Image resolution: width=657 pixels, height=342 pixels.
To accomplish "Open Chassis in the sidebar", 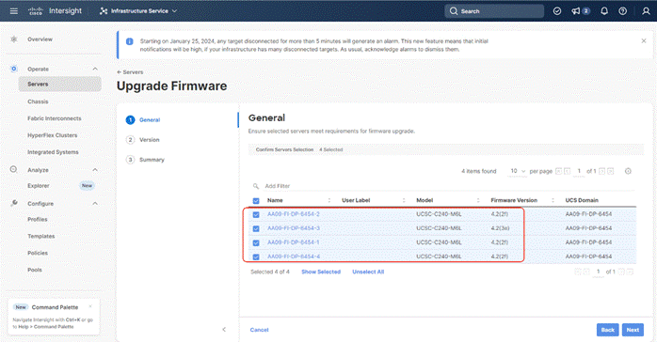I will 38,101.
